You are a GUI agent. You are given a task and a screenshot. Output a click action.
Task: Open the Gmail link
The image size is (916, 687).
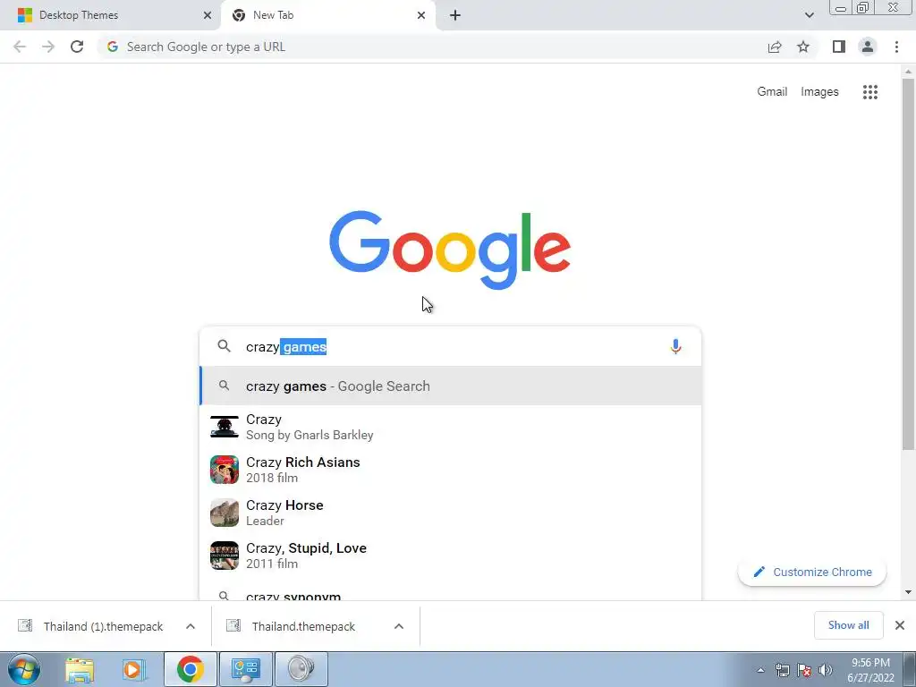coord(772,92)
